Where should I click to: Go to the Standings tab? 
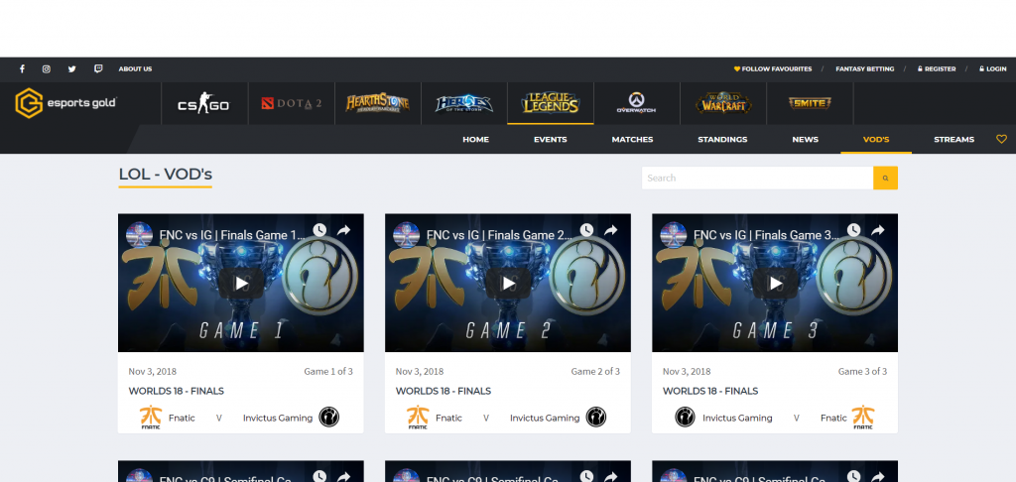(x=722, y=140)
